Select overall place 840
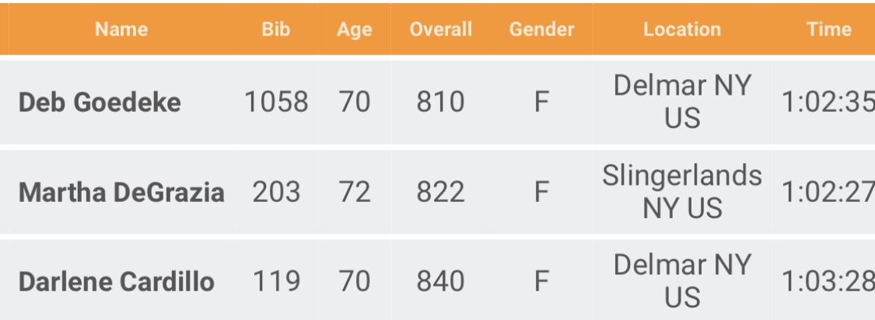The height and width of the screenshot is (320, 875). tap(440, 282)
